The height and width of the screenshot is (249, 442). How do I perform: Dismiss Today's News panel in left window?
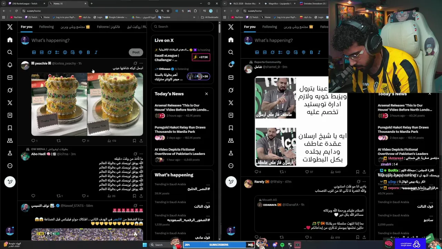click(x=206, y=94)
